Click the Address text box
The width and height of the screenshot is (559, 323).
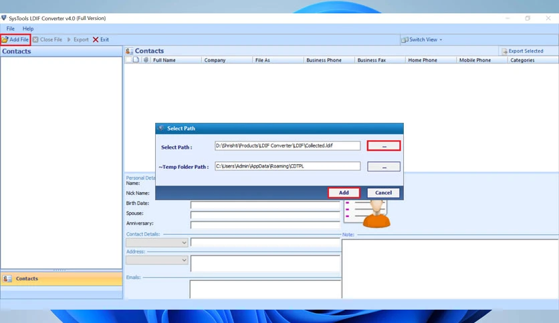265,264
